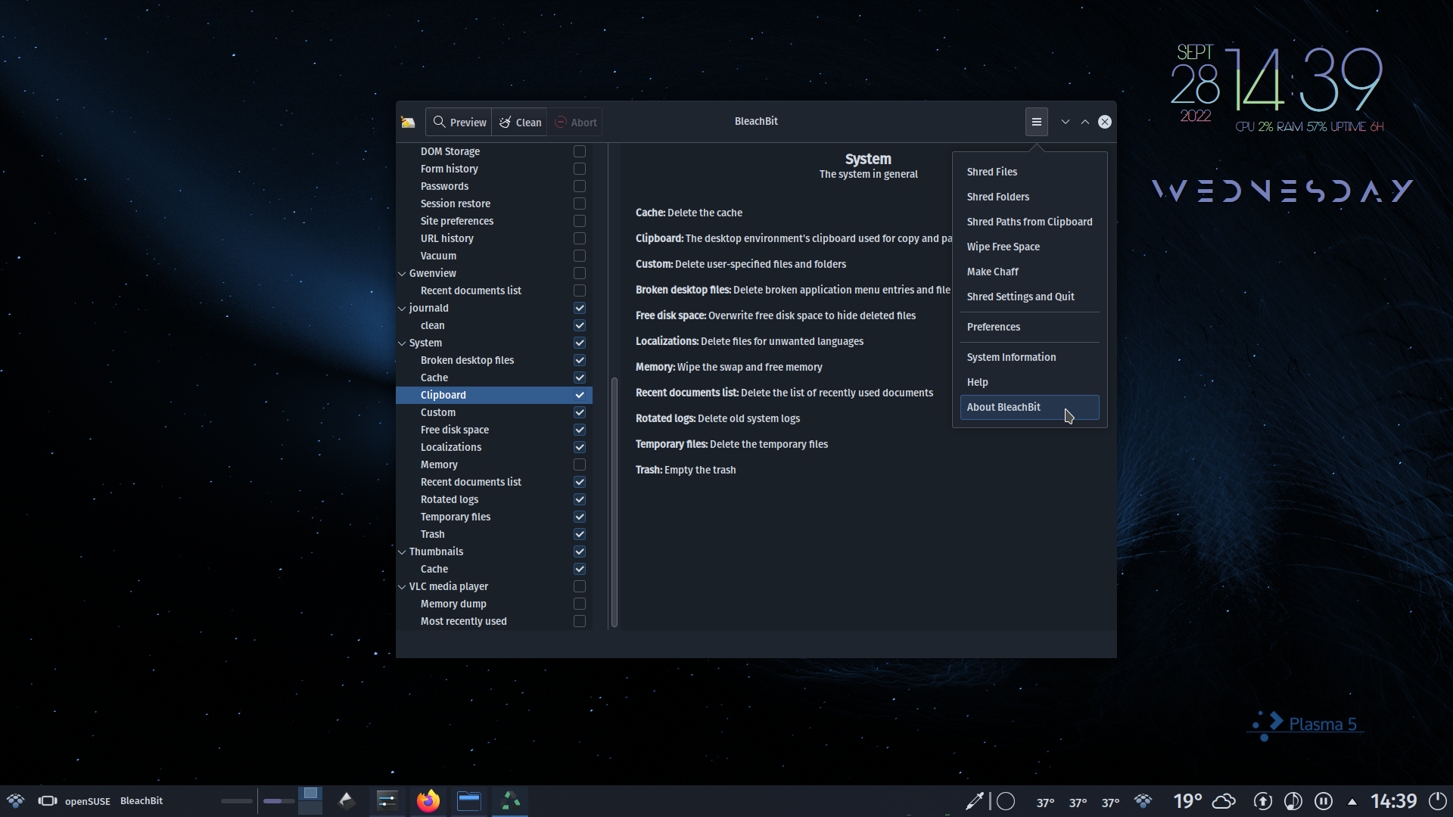Click the power button in the panel
Viewport: 1453px width, 817px height.
click(1438, 801)
